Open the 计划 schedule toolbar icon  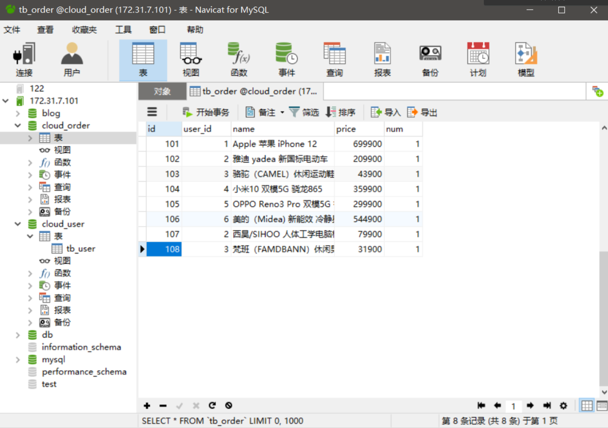(478, 60)
